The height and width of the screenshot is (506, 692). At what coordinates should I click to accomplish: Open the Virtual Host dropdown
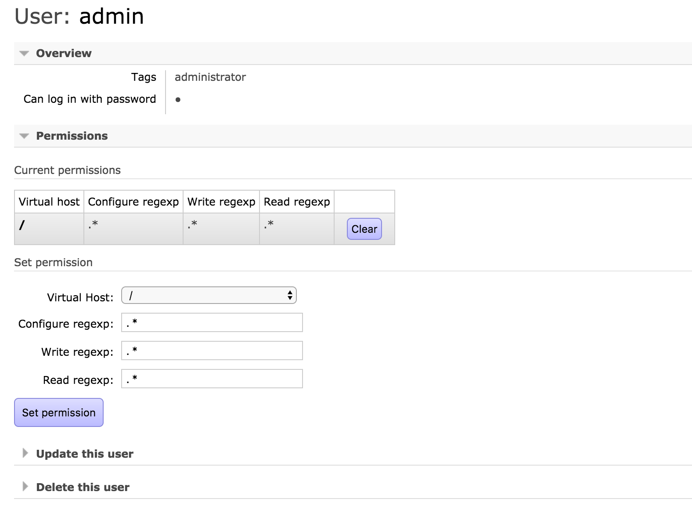pyautogui.click(x=209, y=296)
